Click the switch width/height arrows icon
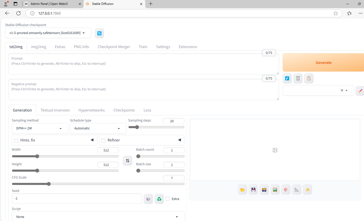 pyautogui.click(x=127, y=161)
